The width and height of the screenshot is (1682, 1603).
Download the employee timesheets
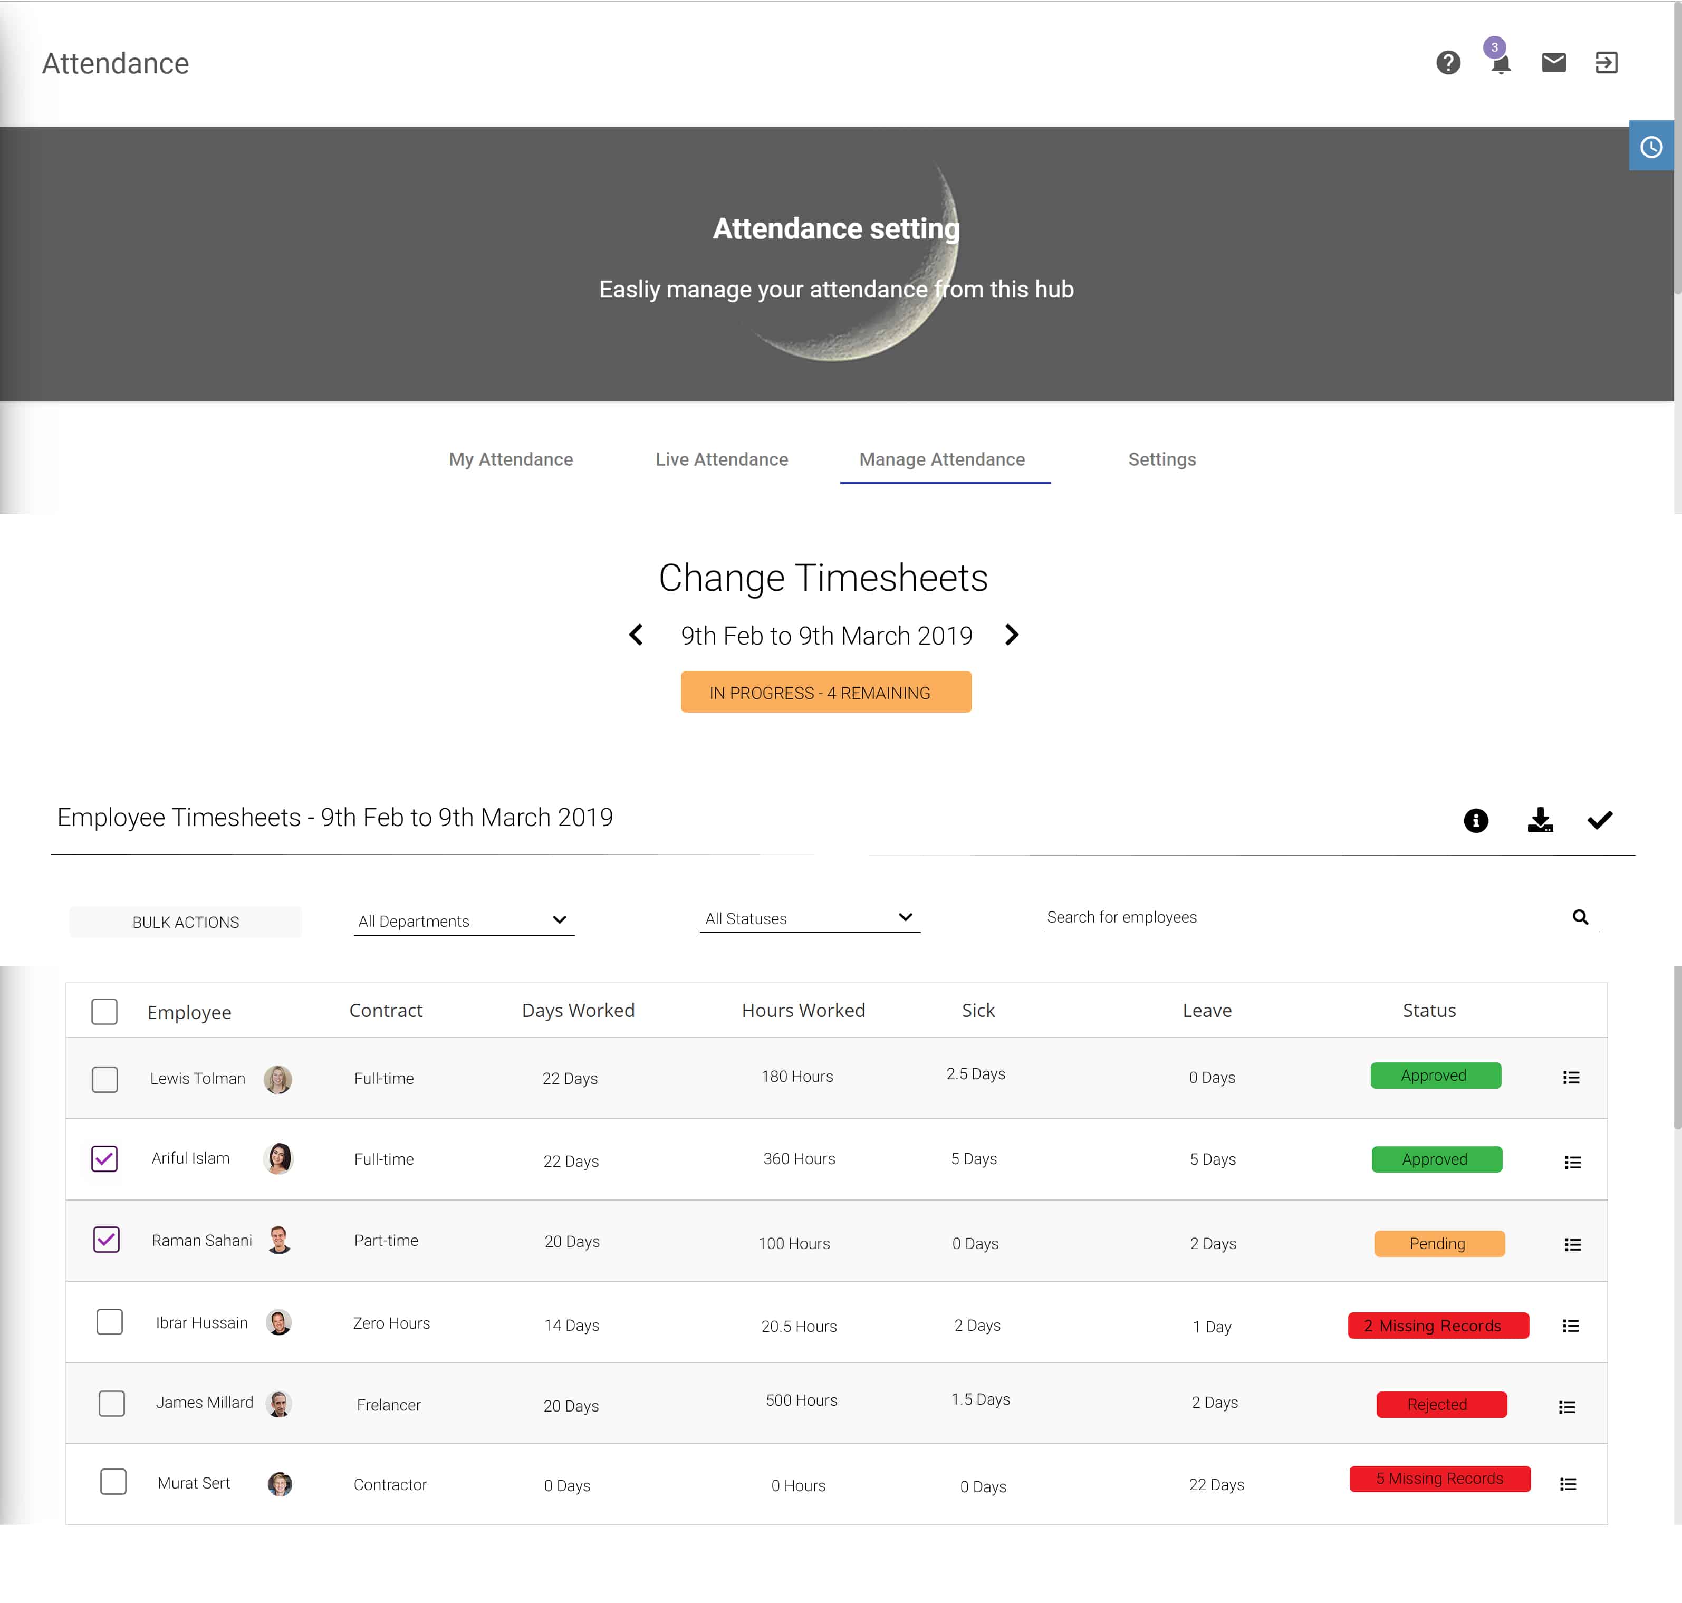pyautogui.click(x=1540, y=820)
